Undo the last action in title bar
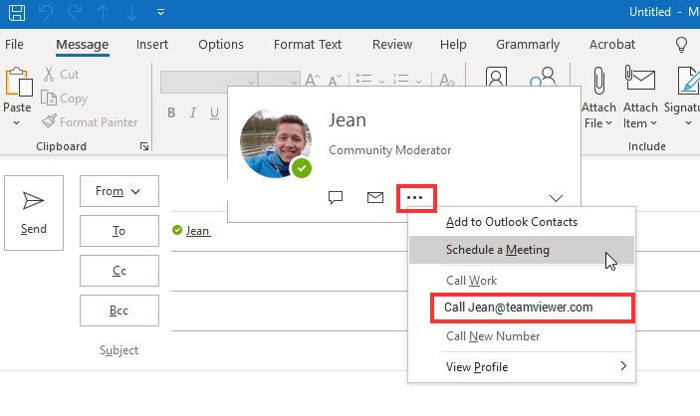This screenshot has height=416, width=700. (46, 12)
